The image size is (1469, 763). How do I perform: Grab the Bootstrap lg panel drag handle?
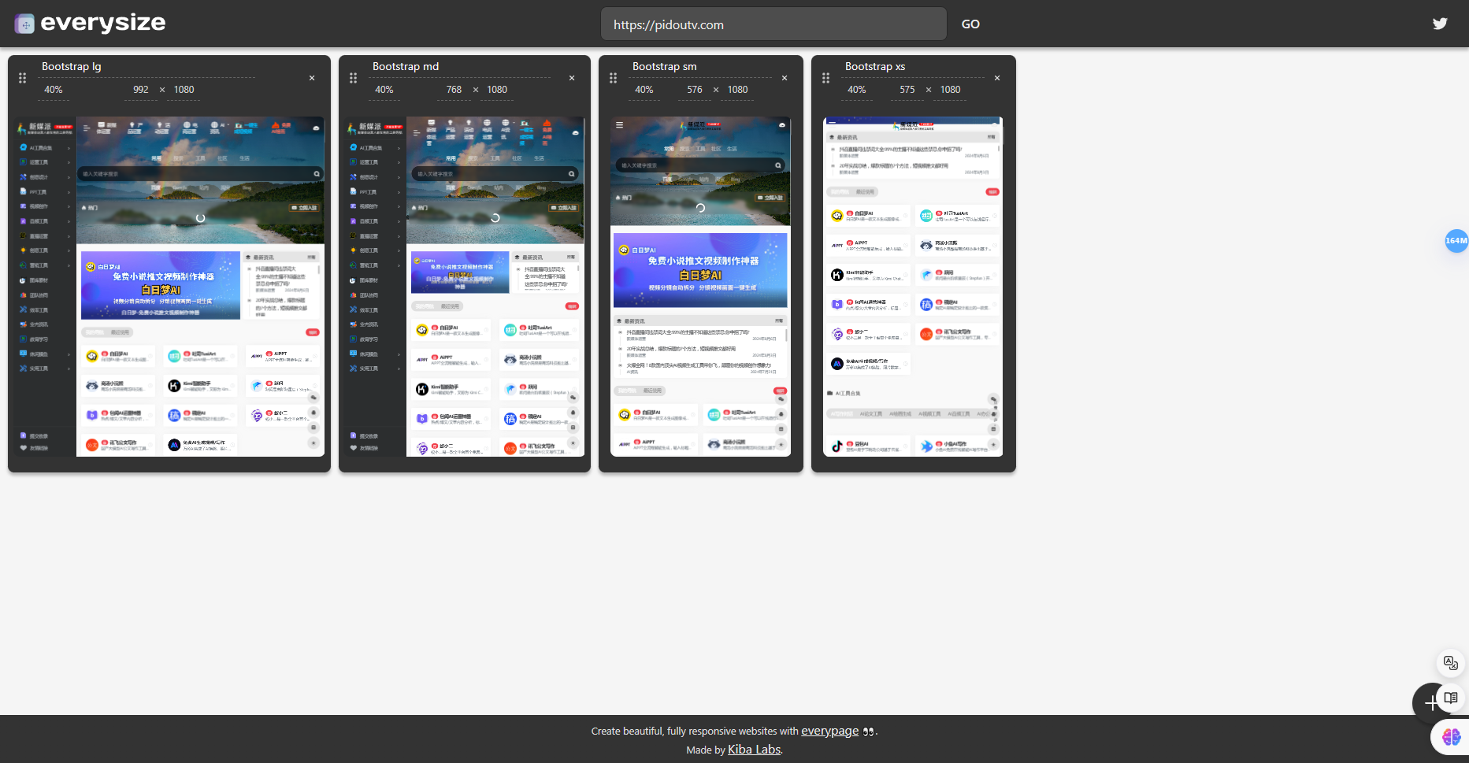pos(23,78)
